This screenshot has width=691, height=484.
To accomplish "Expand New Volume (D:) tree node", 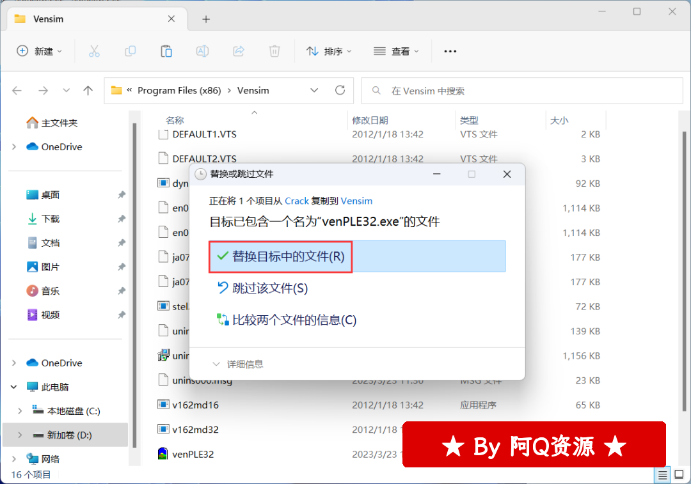I will click(x=20, y=435).
